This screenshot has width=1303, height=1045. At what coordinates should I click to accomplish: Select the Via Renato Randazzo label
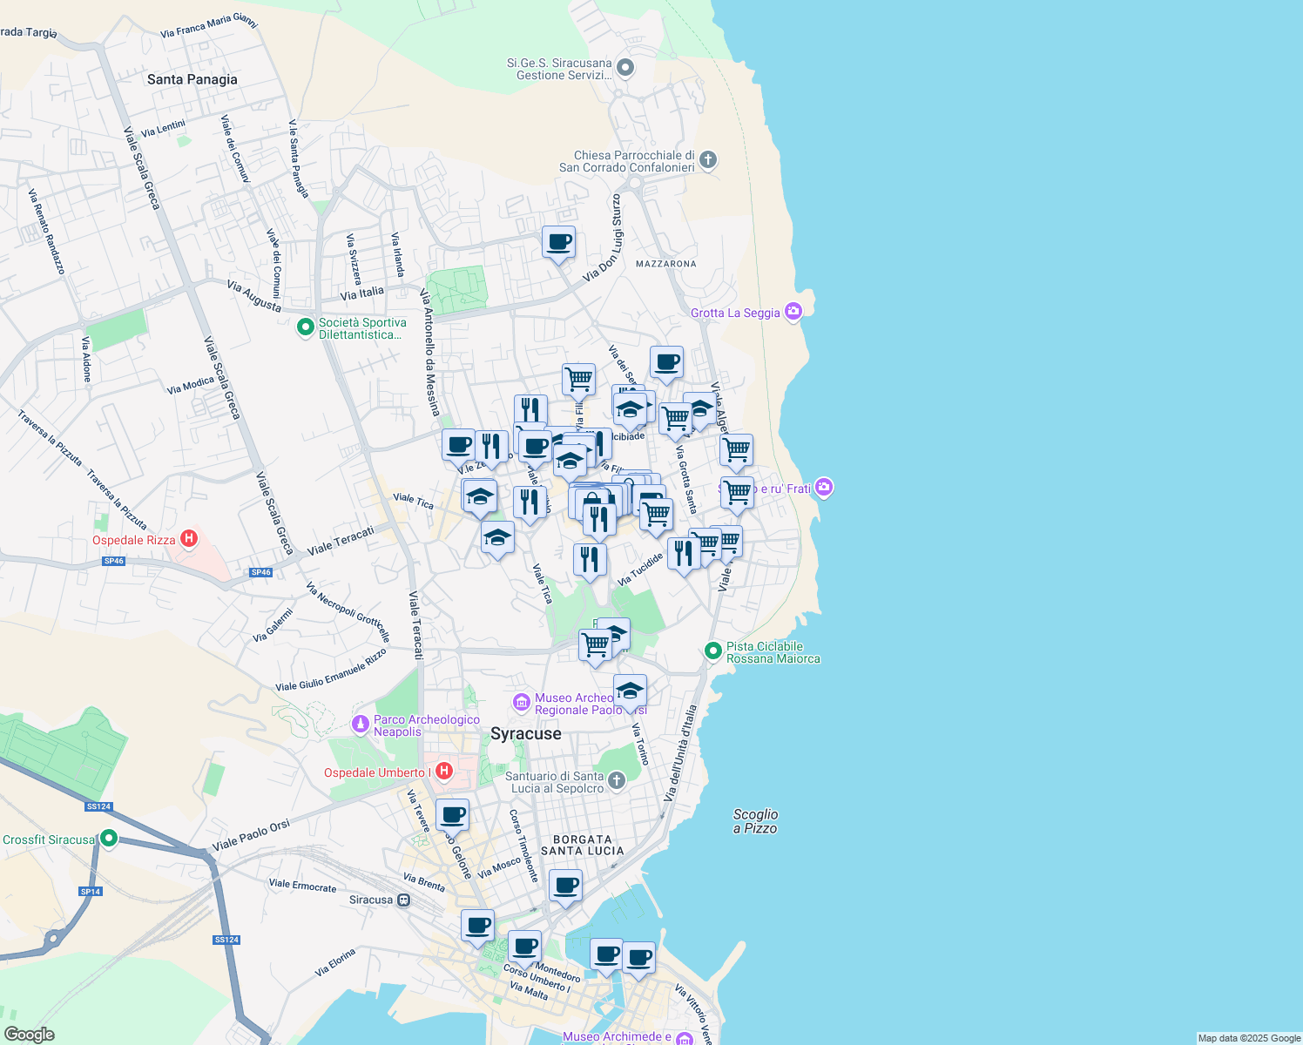click(46, 232)
